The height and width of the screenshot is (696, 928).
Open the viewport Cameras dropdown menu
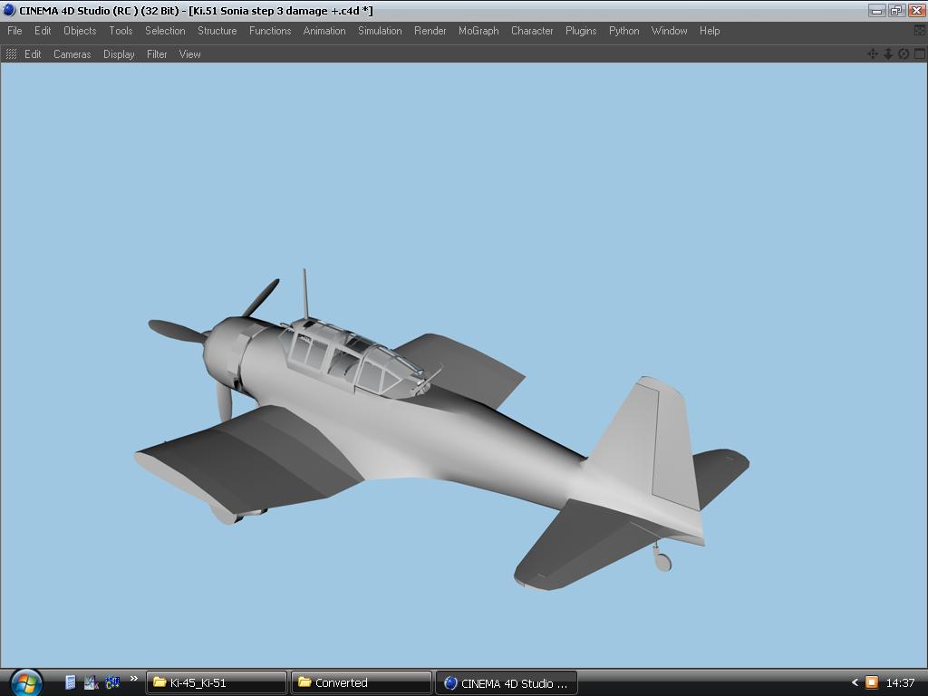tap(72, 54)
